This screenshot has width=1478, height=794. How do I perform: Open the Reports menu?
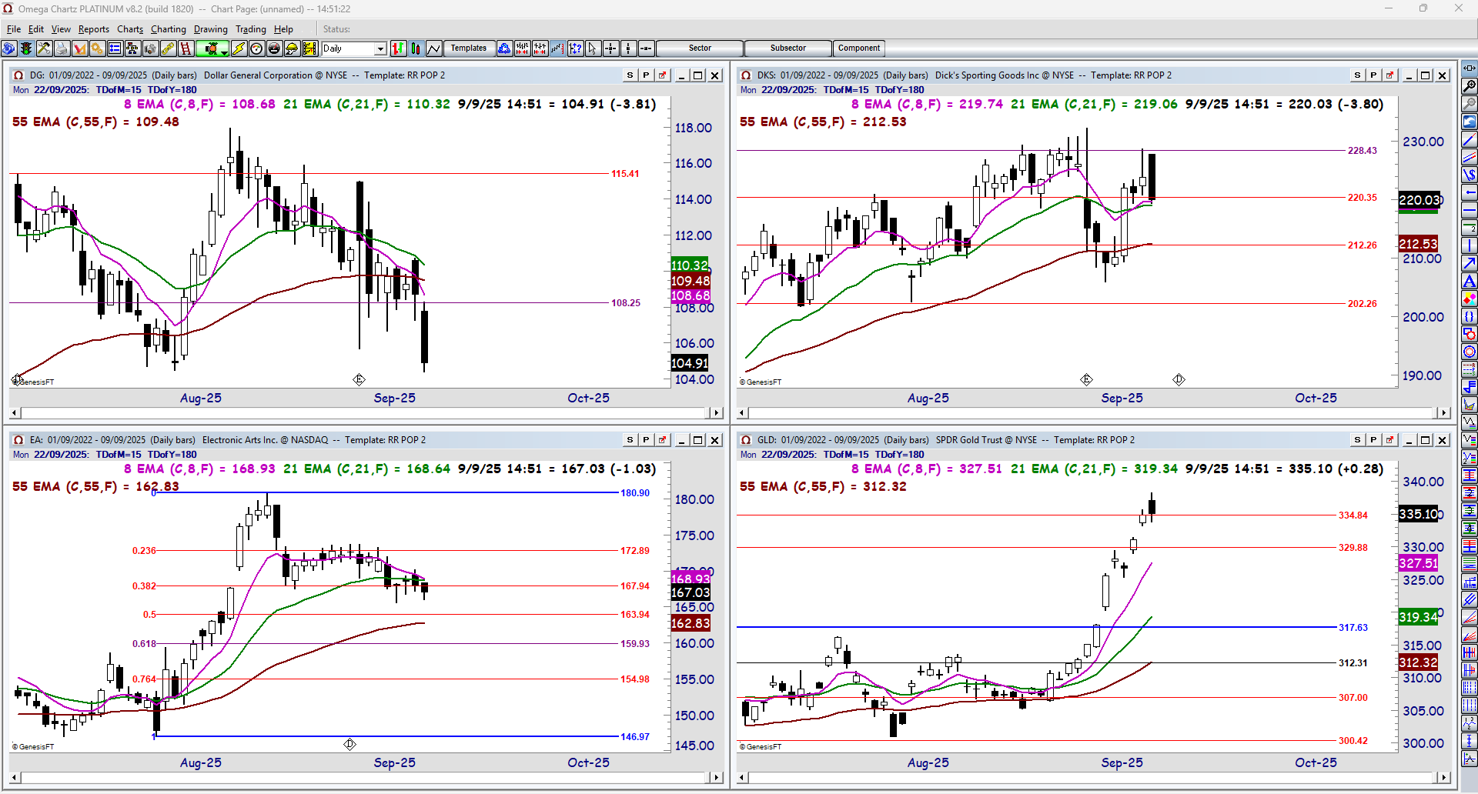point(94,29)
